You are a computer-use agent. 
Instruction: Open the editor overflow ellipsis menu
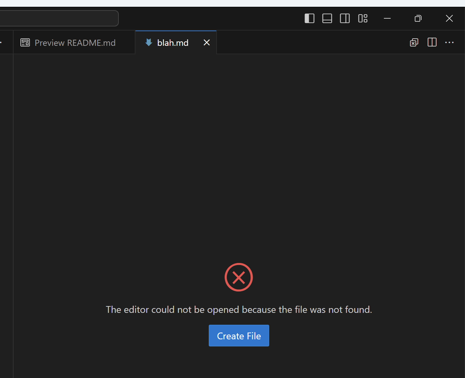(x=449, y=42)
